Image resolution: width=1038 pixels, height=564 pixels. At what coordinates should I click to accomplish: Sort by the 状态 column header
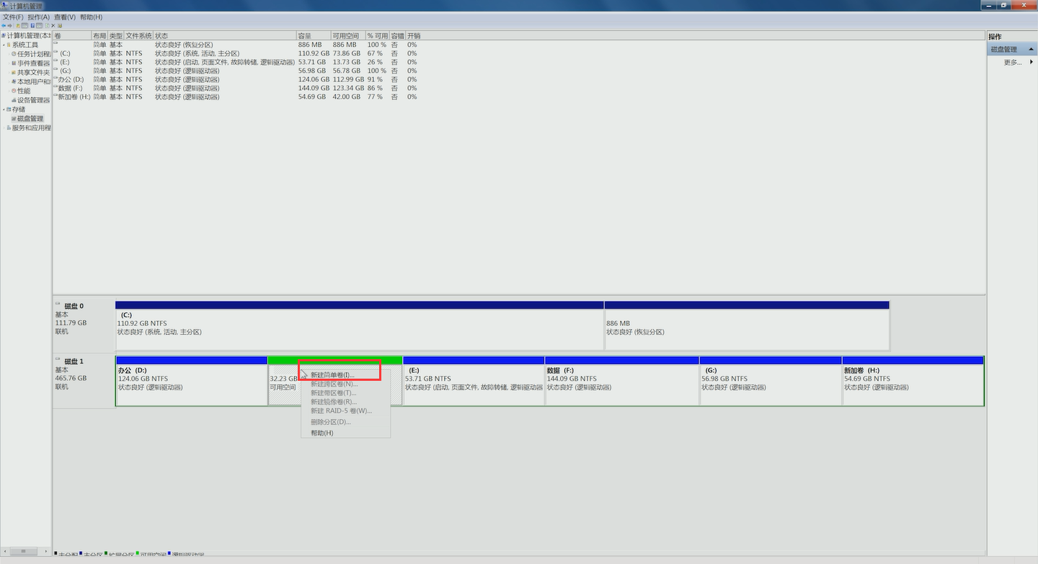tap(224, 35)
